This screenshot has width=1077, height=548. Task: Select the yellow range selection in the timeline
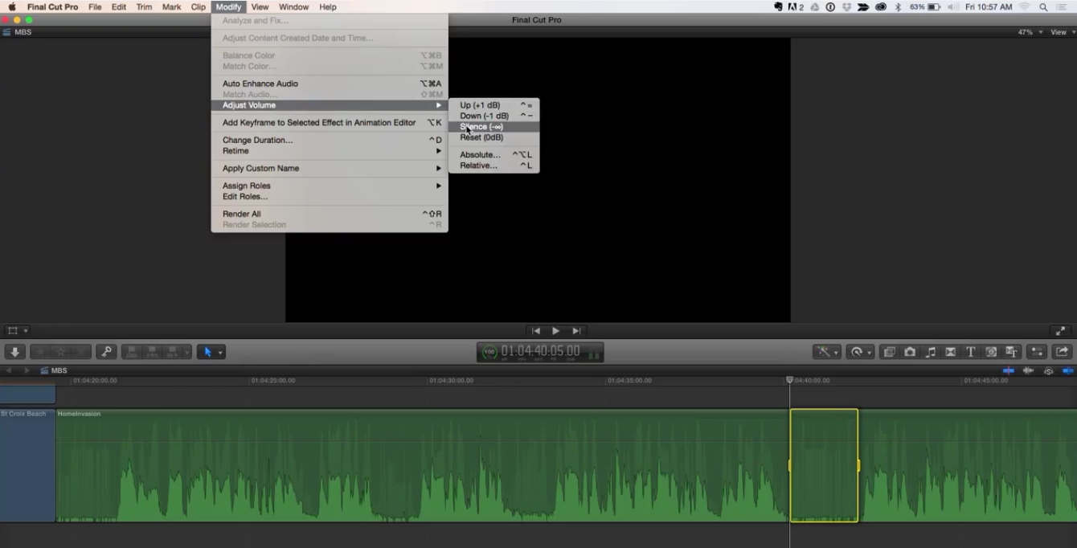[824, 465]
